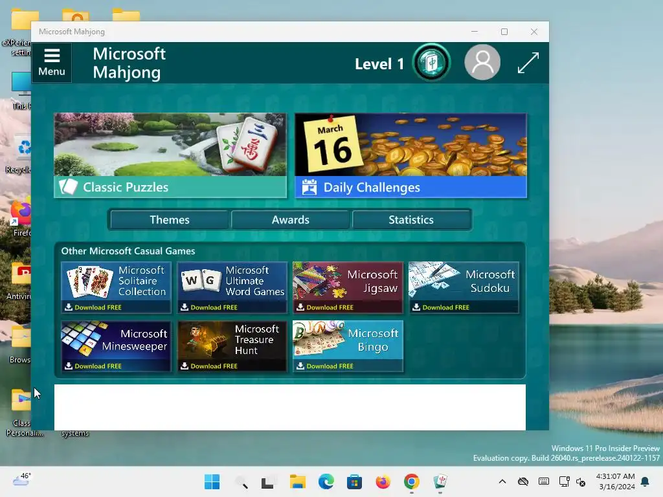Screen dimensions: 663x497
Task: Click Download FREE under Microsoft Jigsaw
Action: (x=325, y=307)
